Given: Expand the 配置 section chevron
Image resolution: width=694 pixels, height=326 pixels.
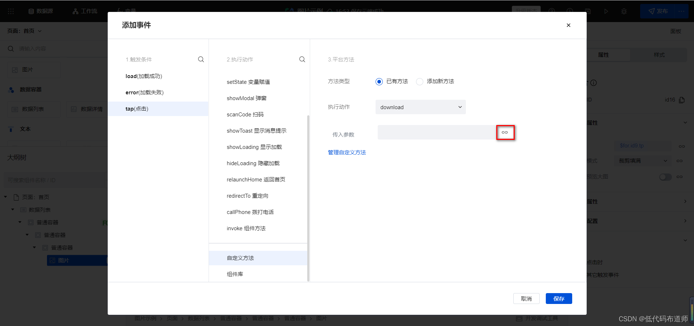Looking at the screenshot, I should [685, 221].
